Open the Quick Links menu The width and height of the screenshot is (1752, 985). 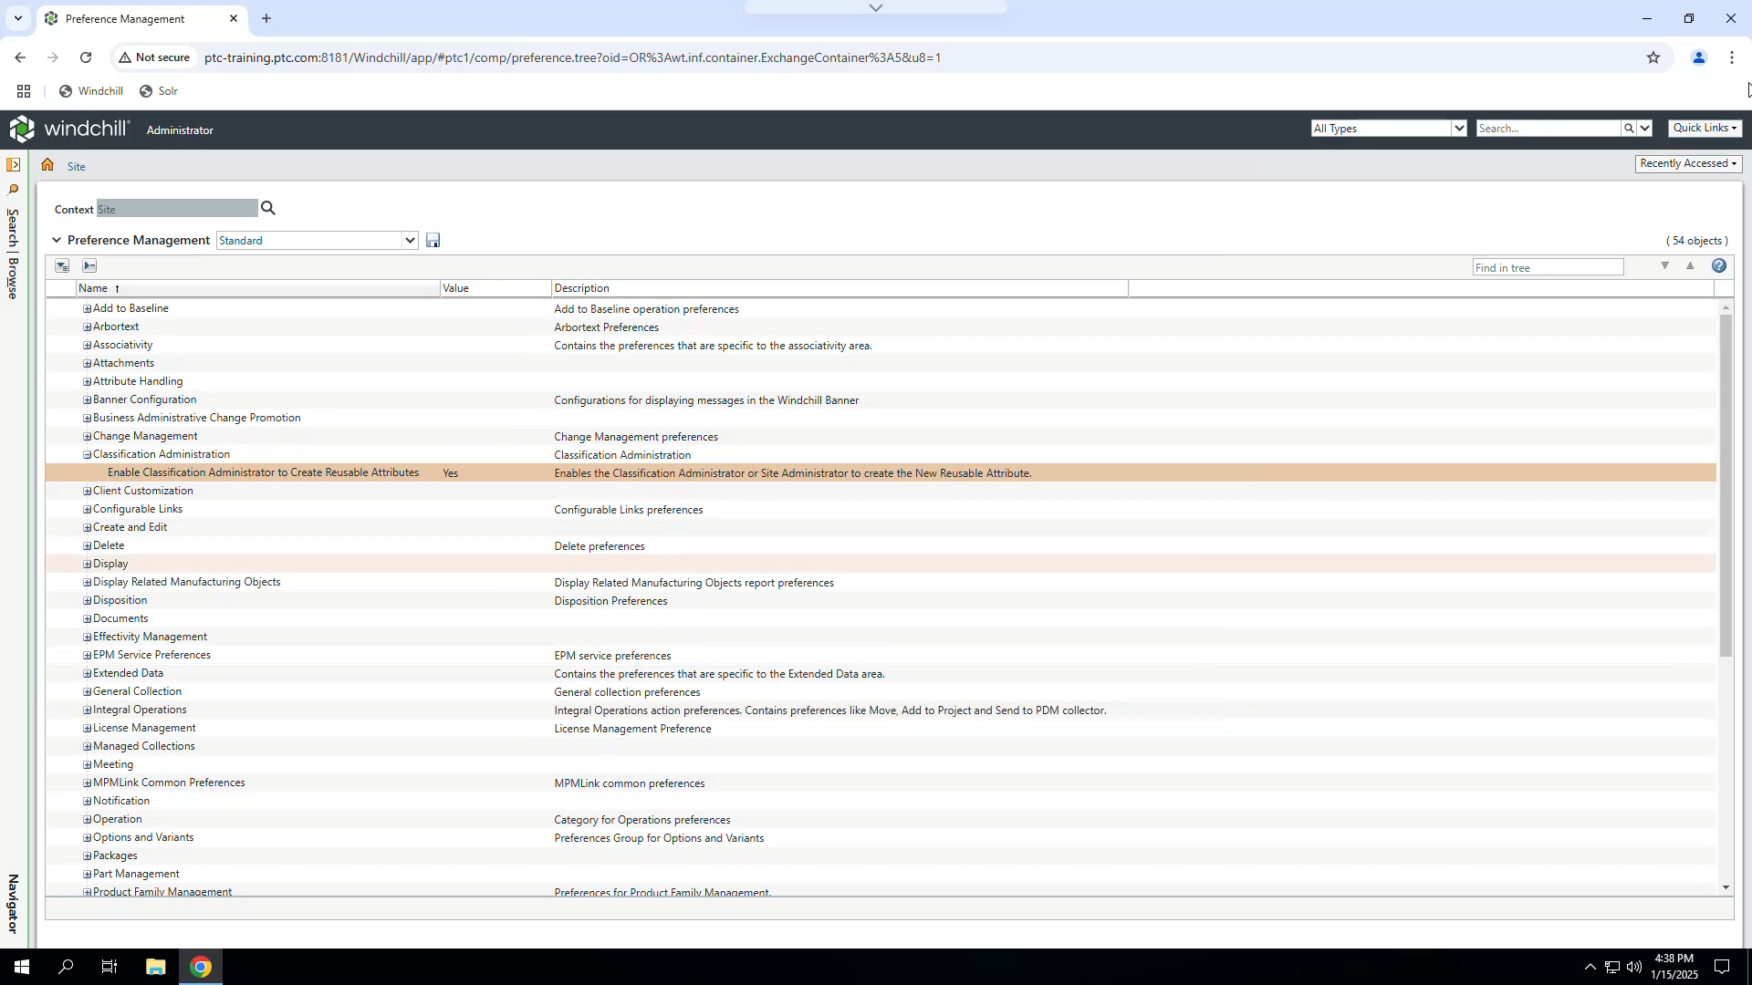pyautogui.click(x=1705, y=129)
